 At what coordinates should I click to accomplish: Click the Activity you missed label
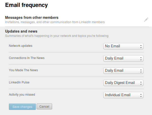tap(22, 95)
